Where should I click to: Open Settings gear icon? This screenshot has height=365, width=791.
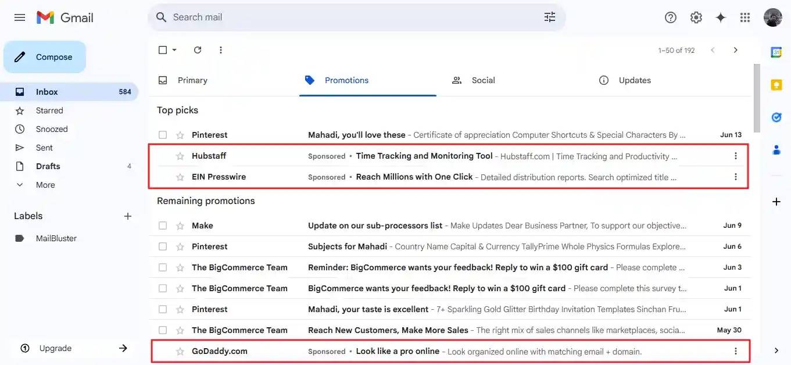pos(696,17)
